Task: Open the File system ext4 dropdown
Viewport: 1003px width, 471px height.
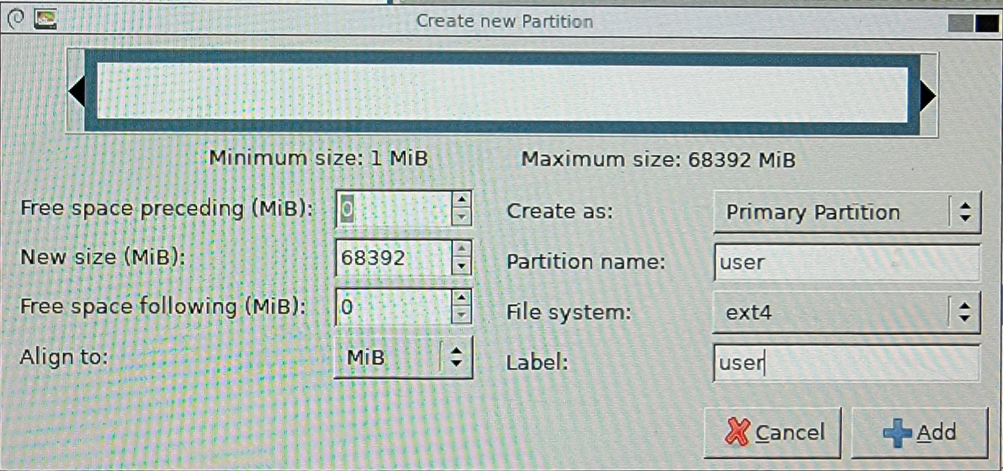Action: (x=846, y=312)
